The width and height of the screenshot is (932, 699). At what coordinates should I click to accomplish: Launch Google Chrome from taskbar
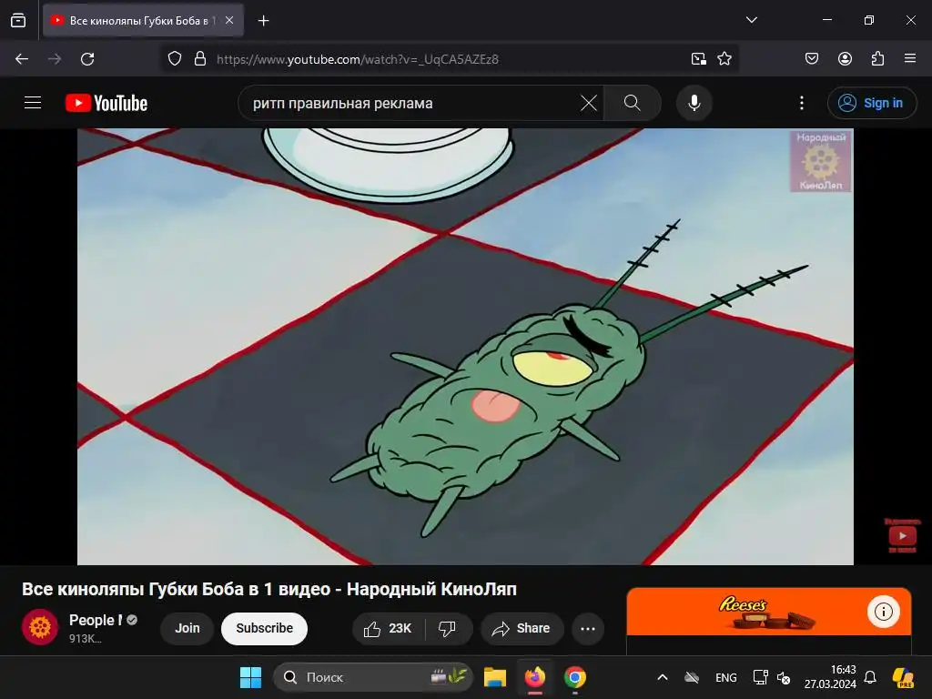tap(575, 677)
